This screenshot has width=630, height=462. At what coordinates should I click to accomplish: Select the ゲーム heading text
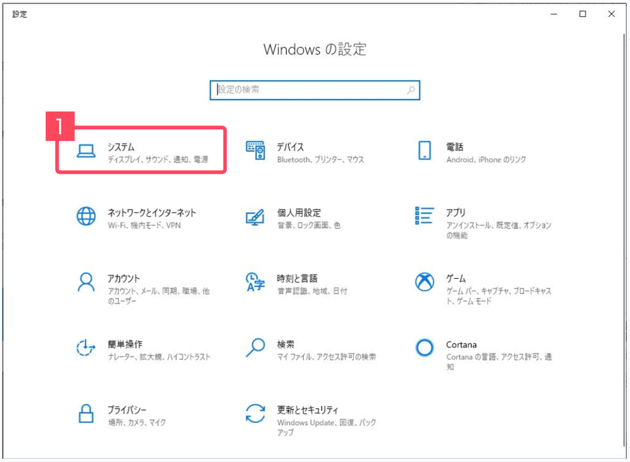tap(456, 278)
